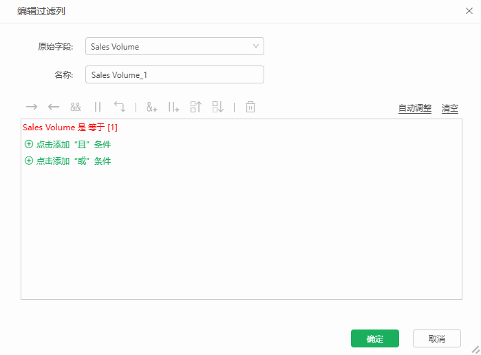This screenshot has width=481, height=355.
Task: Click the 名称 Sales Volume_1 input field
Action: 175,74
